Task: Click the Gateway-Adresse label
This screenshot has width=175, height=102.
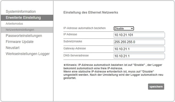Action: 74,48
